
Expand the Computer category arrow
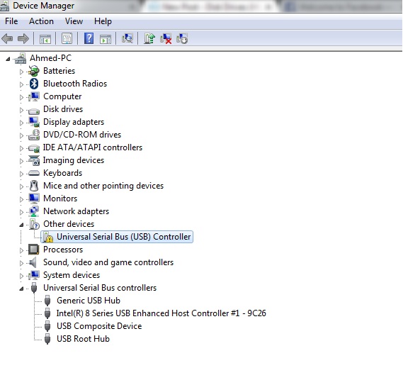click(21, 97)
